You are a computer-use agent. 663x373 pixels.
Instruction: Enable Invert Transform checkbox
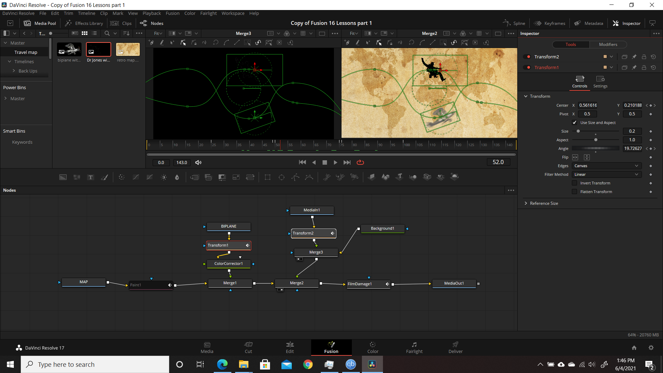[x=575, y=183]
